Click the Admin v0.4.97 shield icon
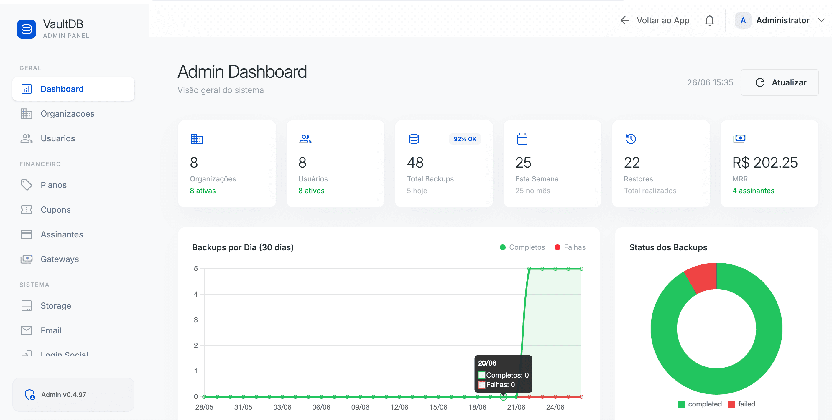The height and width of the screenshot is (420, 832). pyautogui.click(x=30, y=394)
